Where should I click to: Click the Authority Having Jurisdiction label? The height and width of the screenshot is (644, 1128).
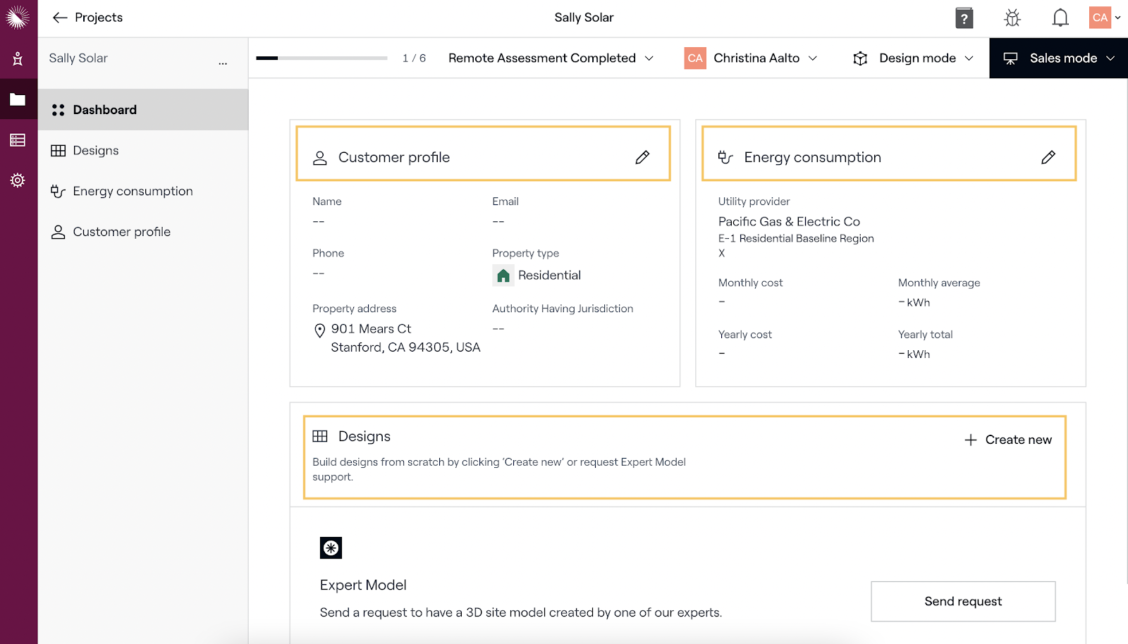pos(563,309)
